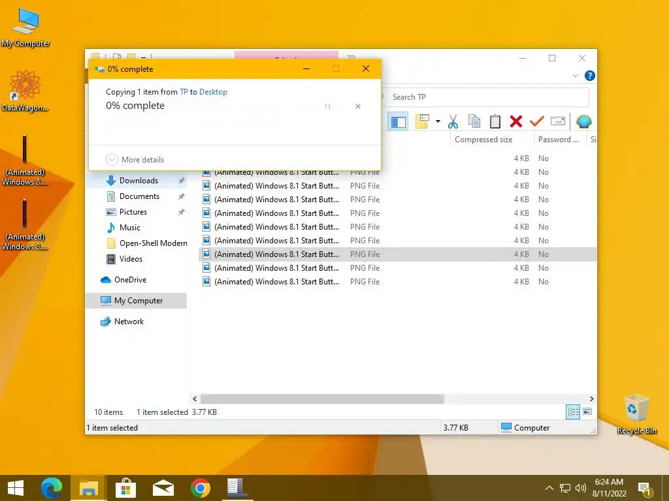Open the notification center icon
669x501 pixels.
(x=645, y=489)
